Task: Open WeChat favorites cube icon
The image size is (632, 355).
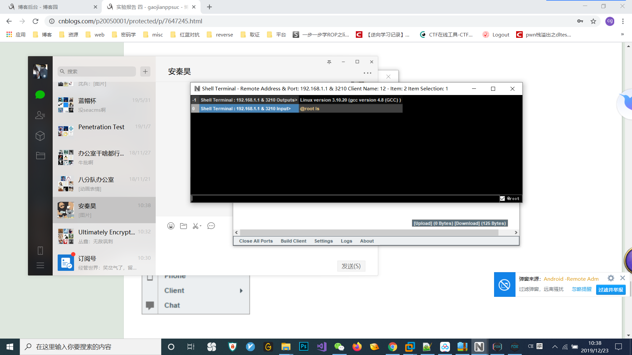Action: coord(40,136)
